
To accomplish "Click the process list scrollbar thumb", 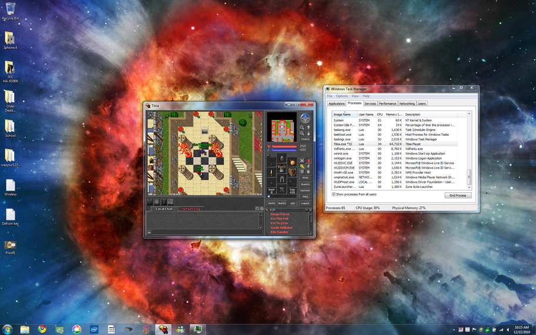I will (x=469, y=177).
